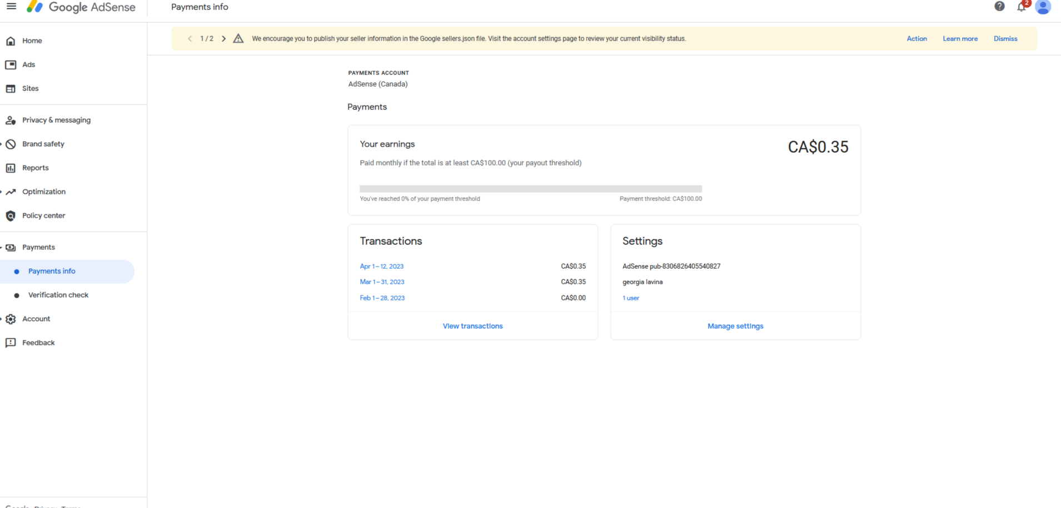1061x508 pixels.
Task: Click the Ads sidebar icon
Action: click(11, 65)
